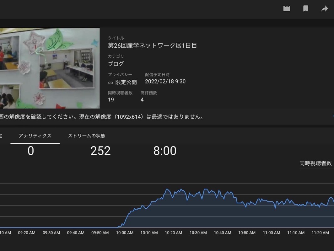This screenshot has height=251, width=334.
Task: Click the live stream preview thumbnail
Action: click(x=50, y=68)
